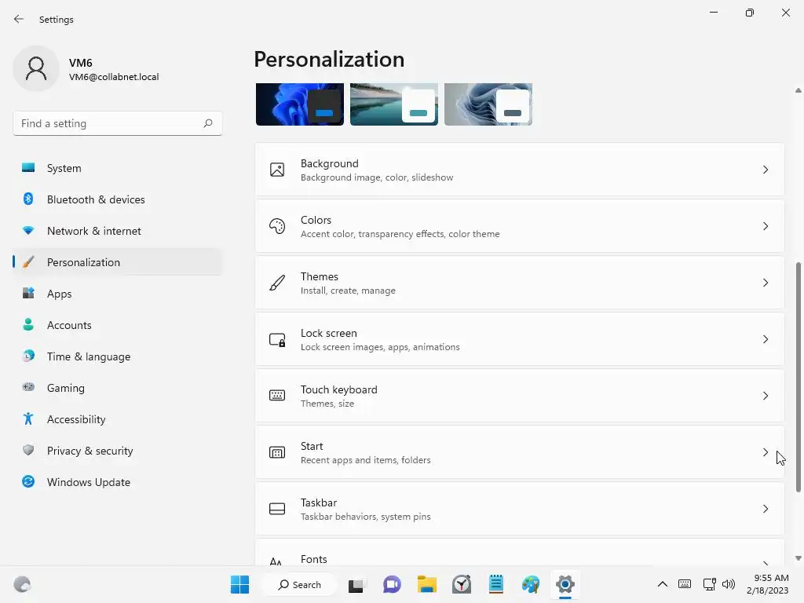Expand Colors settings chevron
804x603 pixels.
[x=765, y=226]
